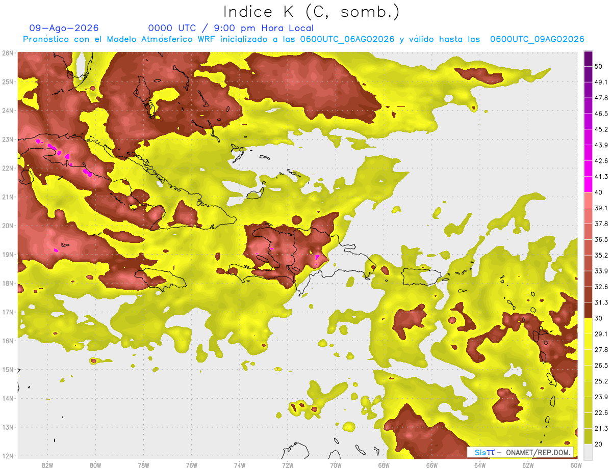
Task: Click the "0000 UTC / 9:00 pm Hora Local" text
Action: 231,28
